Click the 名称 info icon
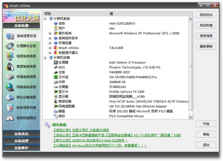Image resolution: width=223 pixels, height=161 pixels. (x=56, y=23)
